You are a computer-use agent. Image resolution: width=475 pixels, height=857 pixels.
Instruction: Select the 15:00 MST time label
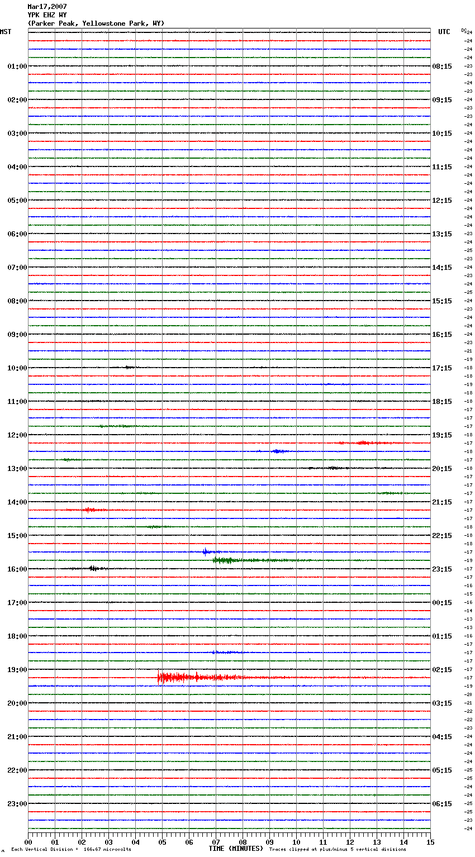click(x=17, y=536)
